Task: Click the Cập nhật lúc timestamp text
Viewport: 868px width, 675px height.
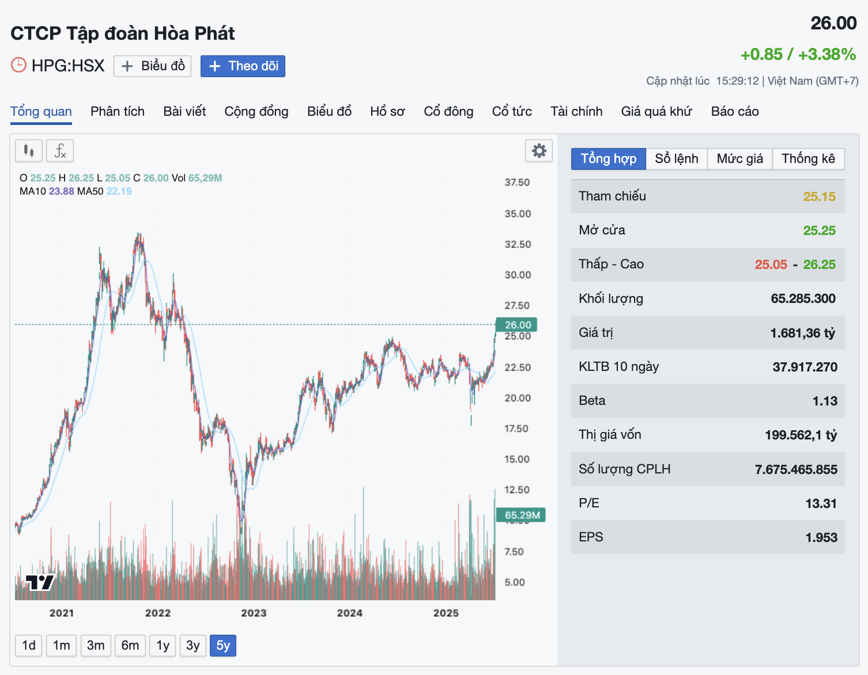Action: (752, 81)
